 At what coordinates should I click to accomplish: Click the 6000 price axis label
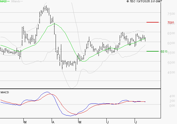tap(171, 43)
